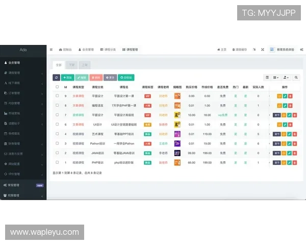306x245 pixels.
Task: Click the yellow action icon in row Id 9
Action: coord(279,96)
